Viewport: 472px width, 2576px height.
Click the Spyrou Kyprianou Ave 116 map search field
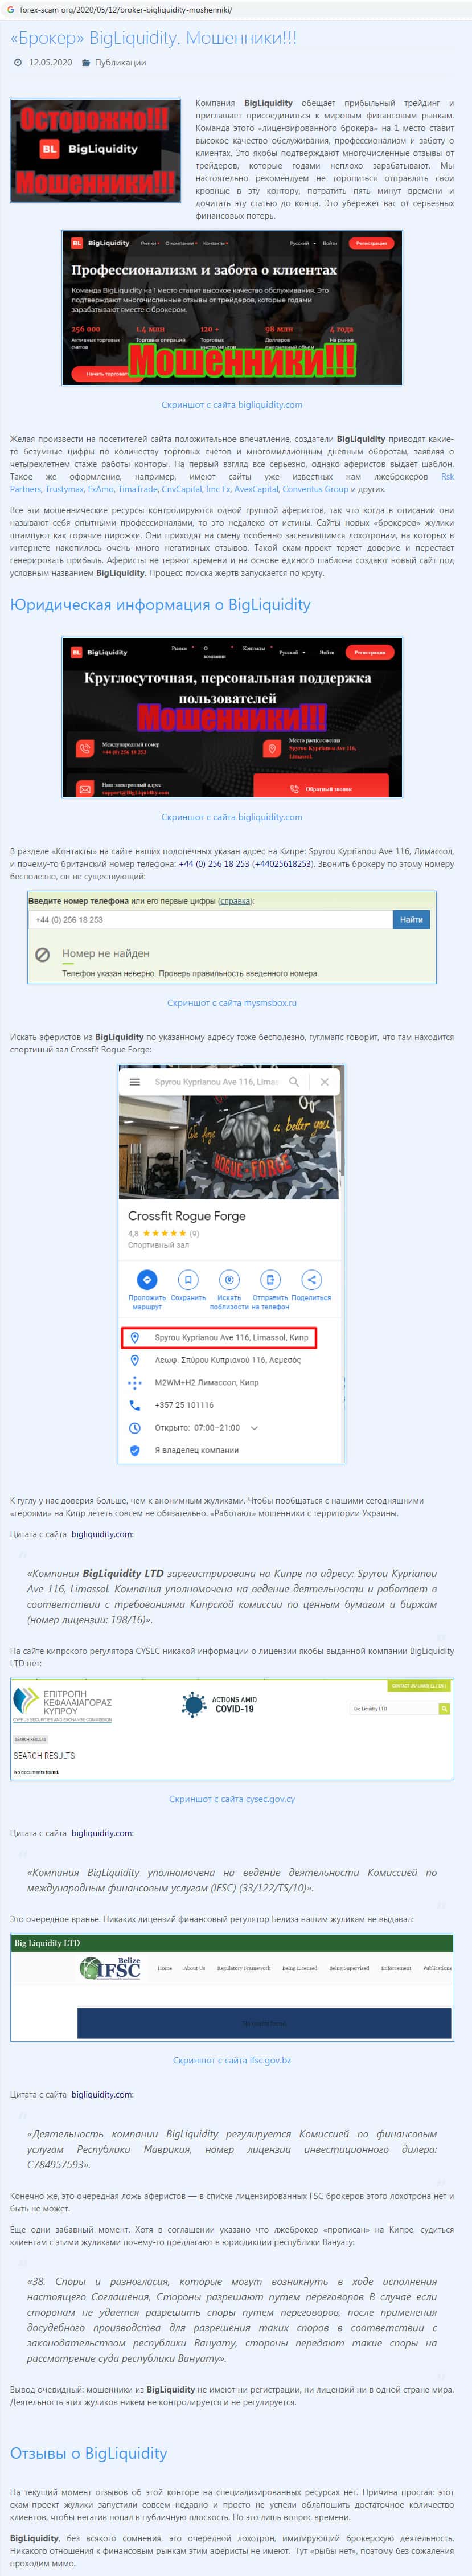click(216, 1081)
